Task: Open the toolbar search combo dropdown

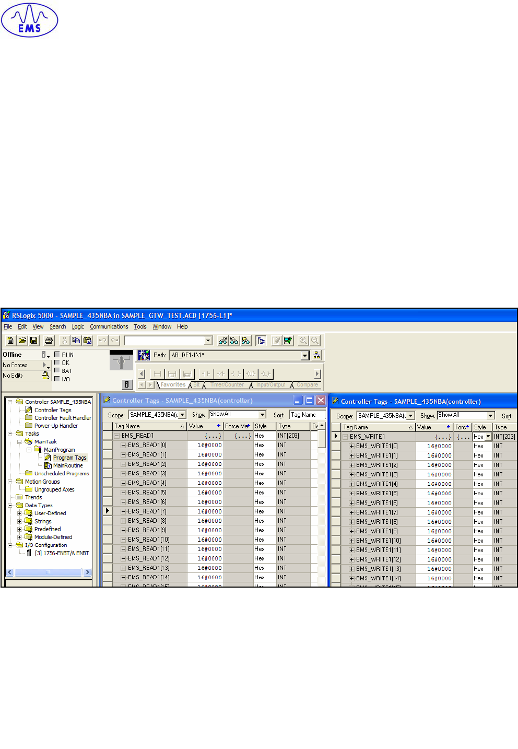Action: (x=208, y=341)
